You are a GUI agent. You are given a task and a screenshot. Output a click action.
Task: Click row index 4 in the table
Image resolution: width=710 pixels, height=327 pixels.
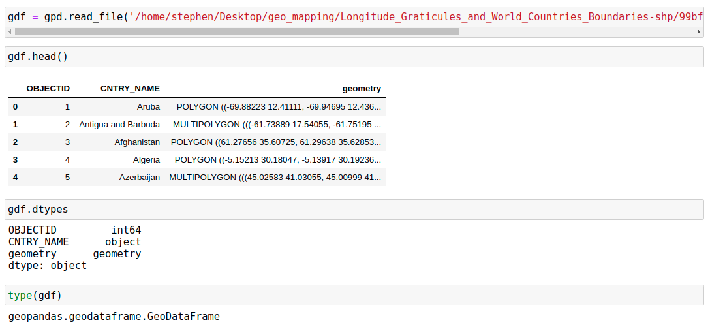(x=15, y=177)
